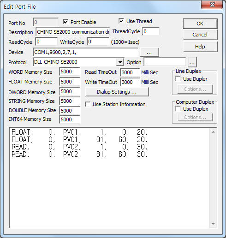This screenshot has width=226, height=238.
Task: Click the Cancel button
Action: pyautogui.click(x=200, y=35)
